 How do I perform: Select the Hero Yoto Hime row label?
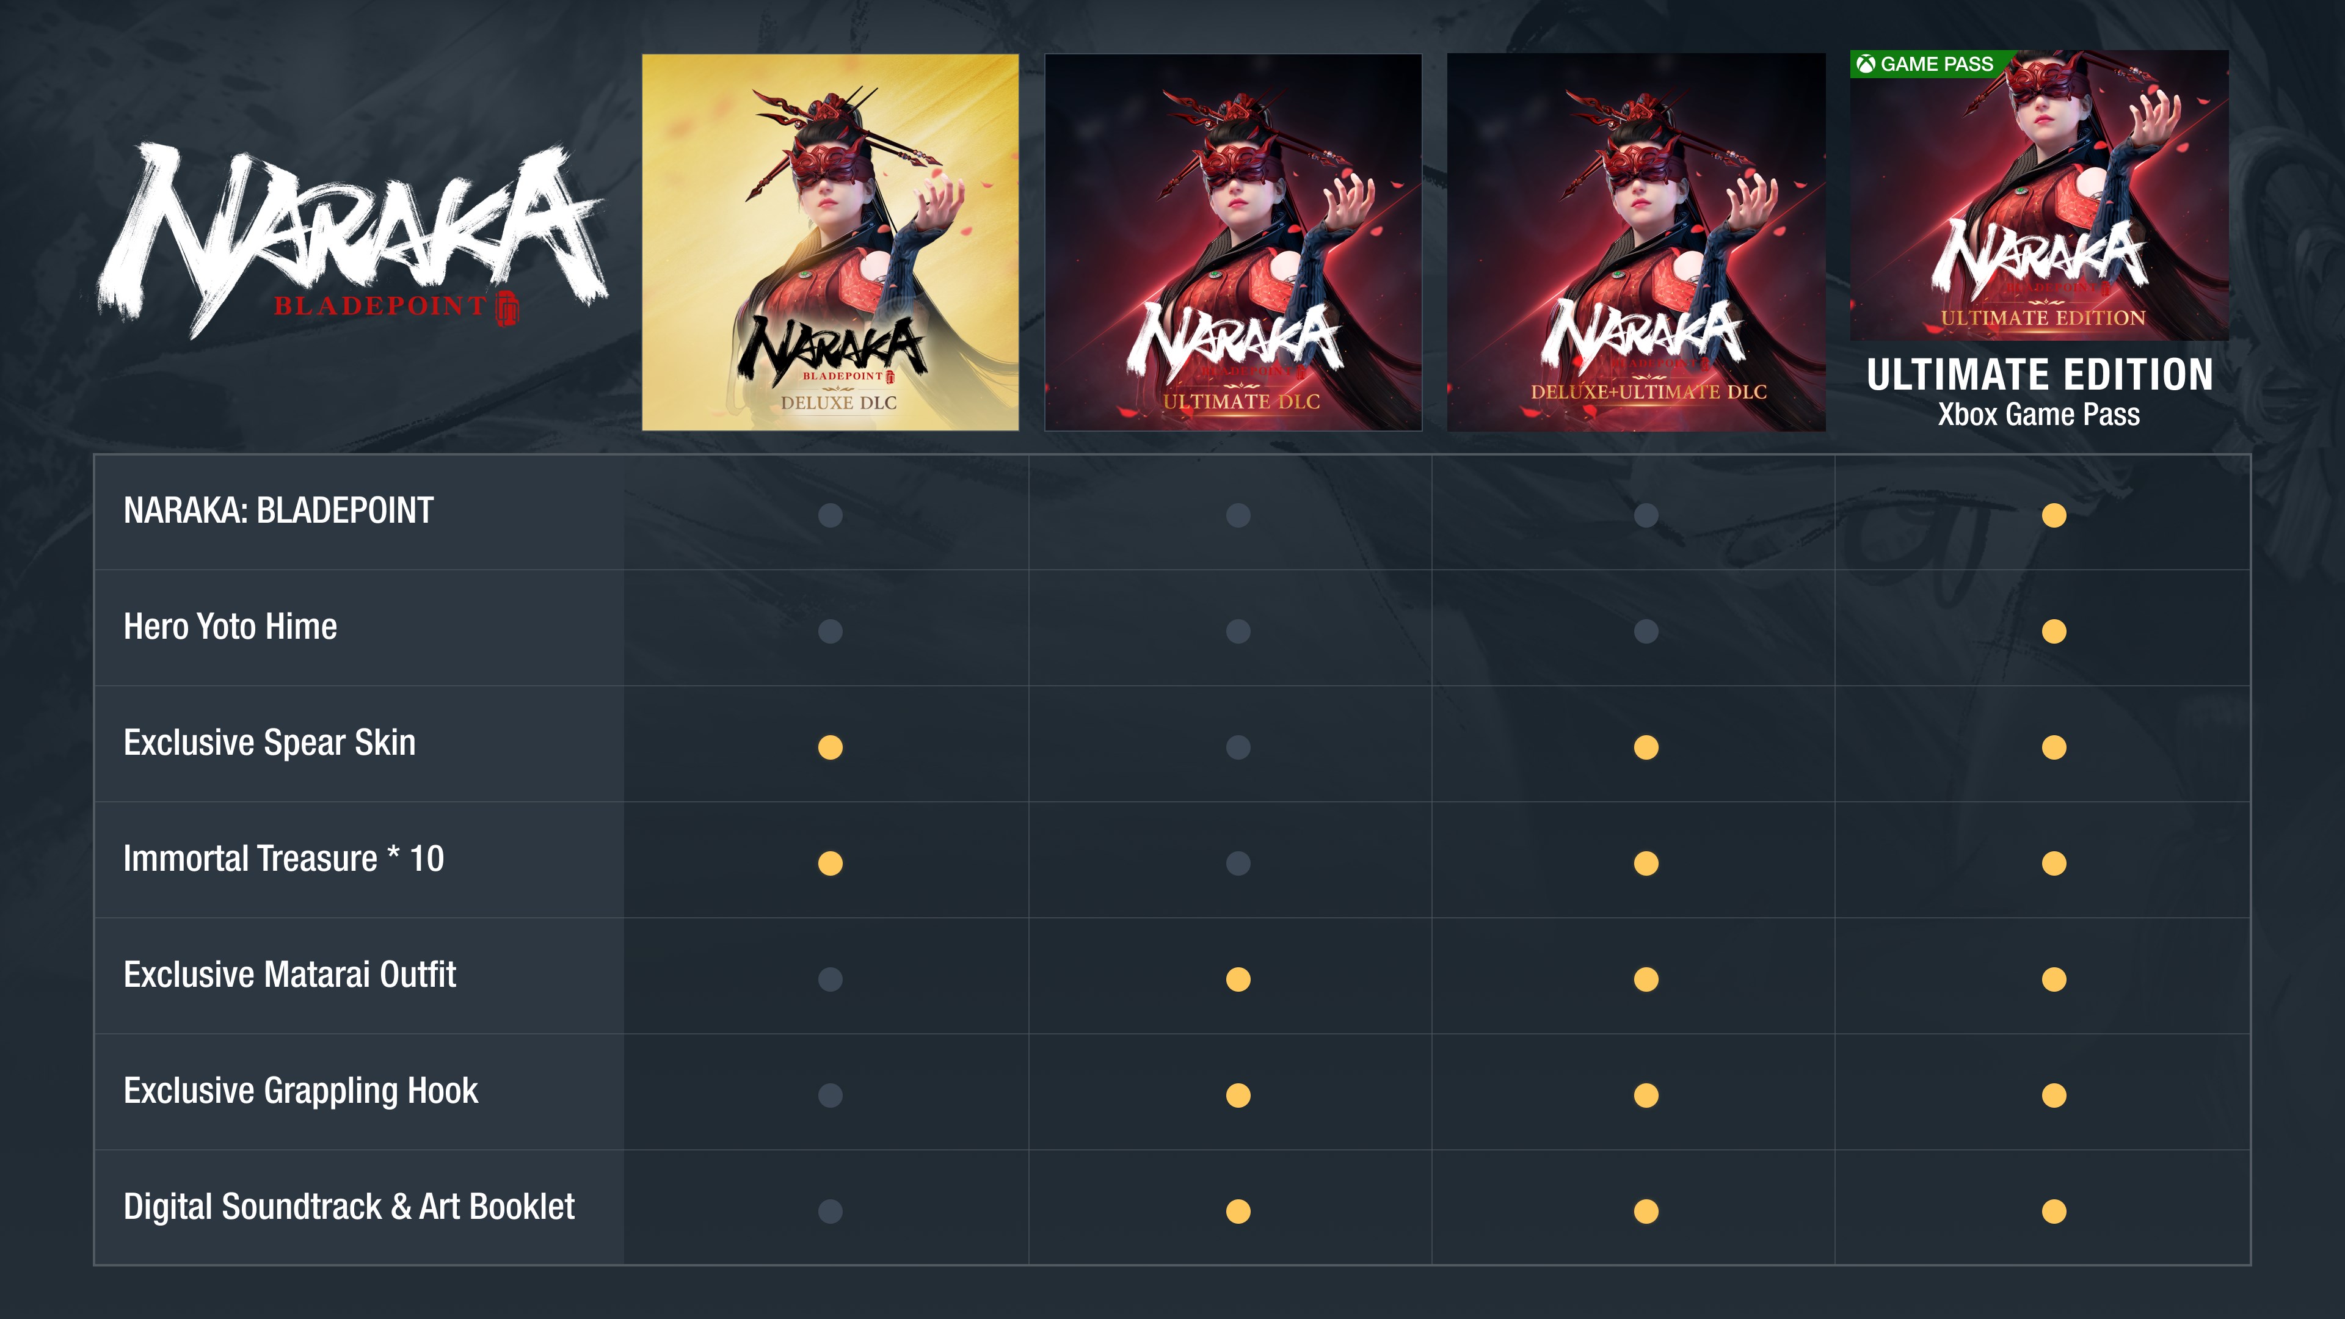(x=230, y=627)
